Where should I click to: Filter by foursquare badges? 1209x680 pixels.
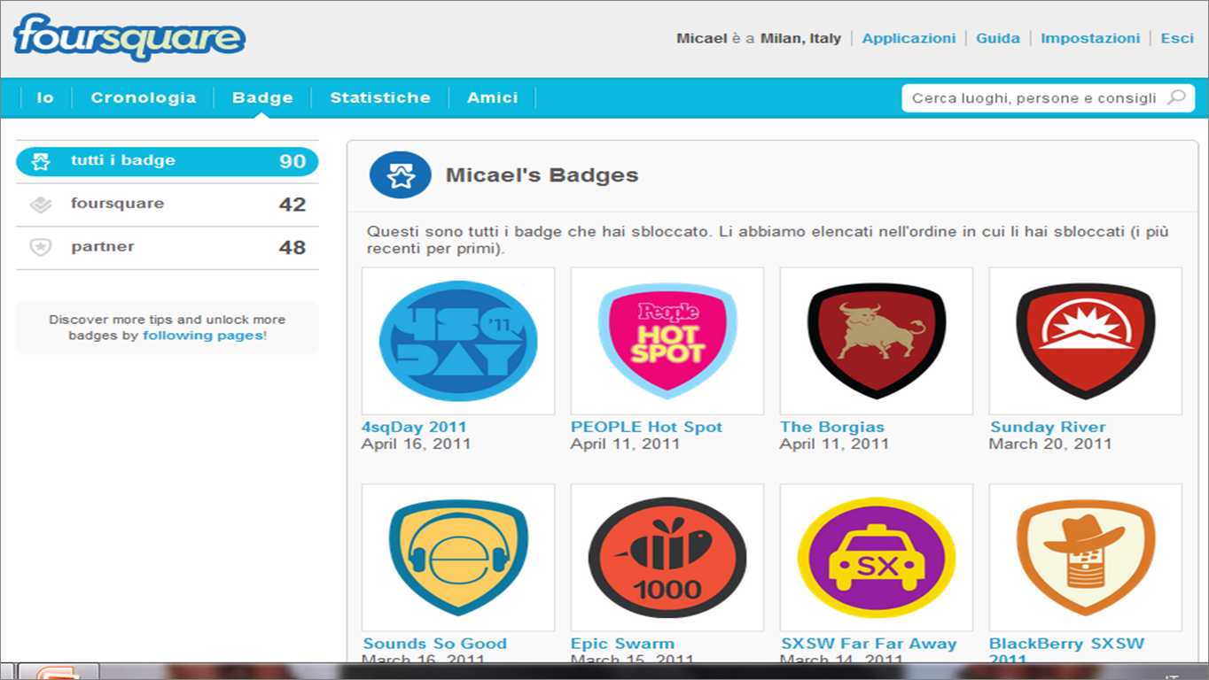coord(168,205)
